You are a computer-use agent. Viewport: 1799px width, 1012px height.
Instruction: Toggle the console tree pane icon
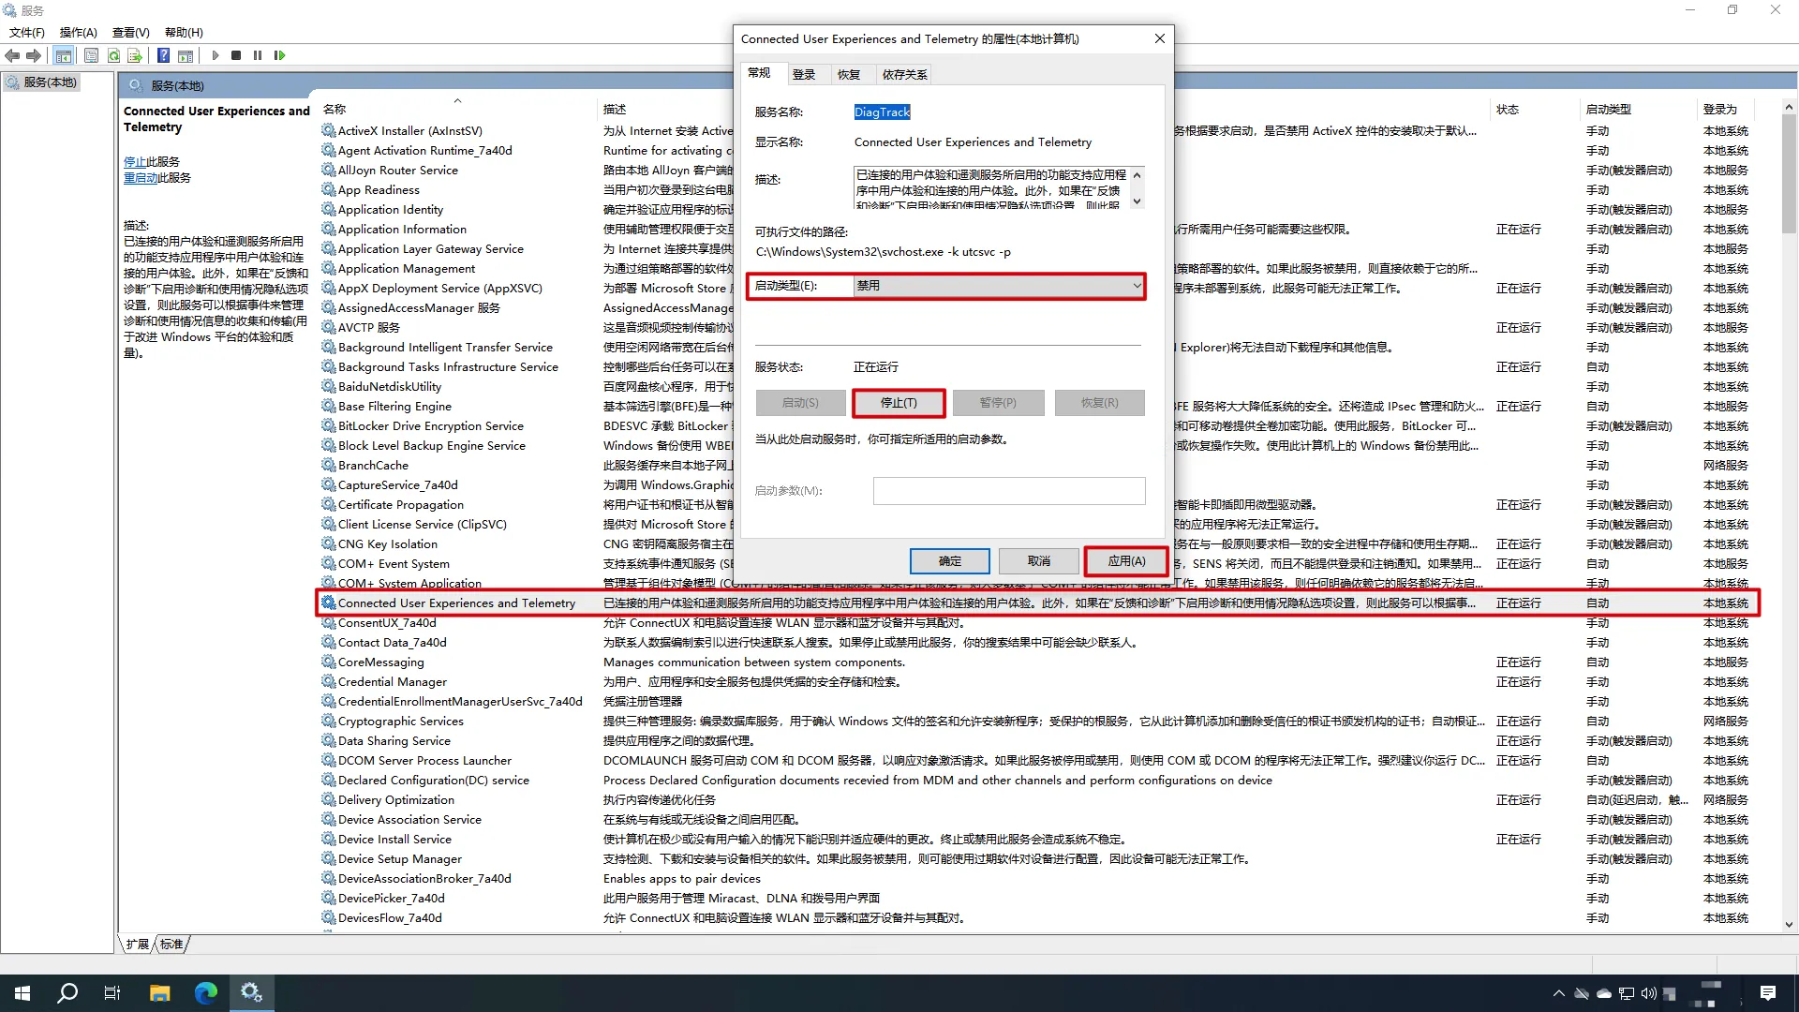(63, 55)
